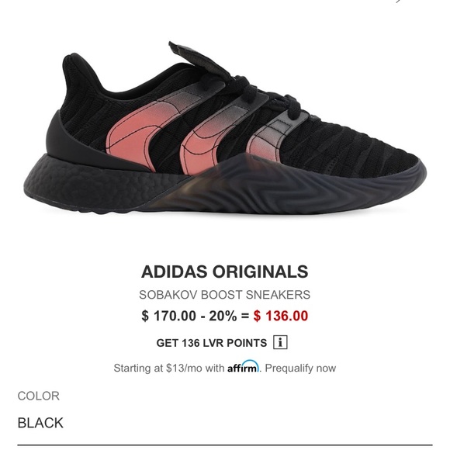Click the Affirm logo
Screen dimensions: 450x450
243,366
